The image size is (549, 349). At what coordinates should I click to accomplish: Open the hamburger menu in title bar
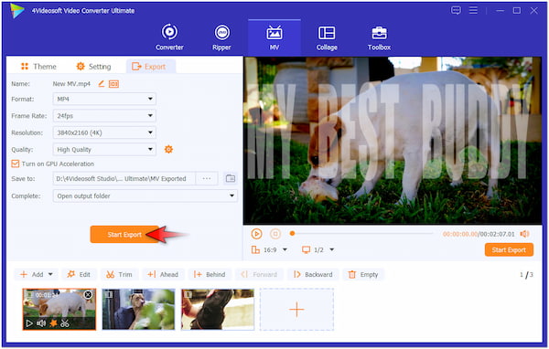(473, 10)
